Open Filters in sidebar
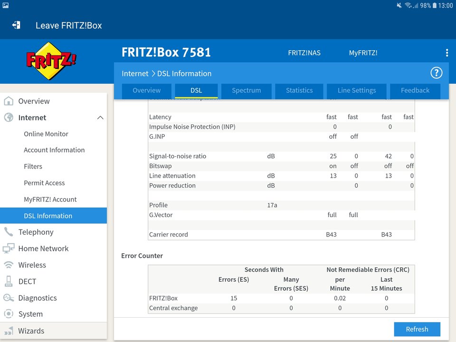 tap(33, 166)
